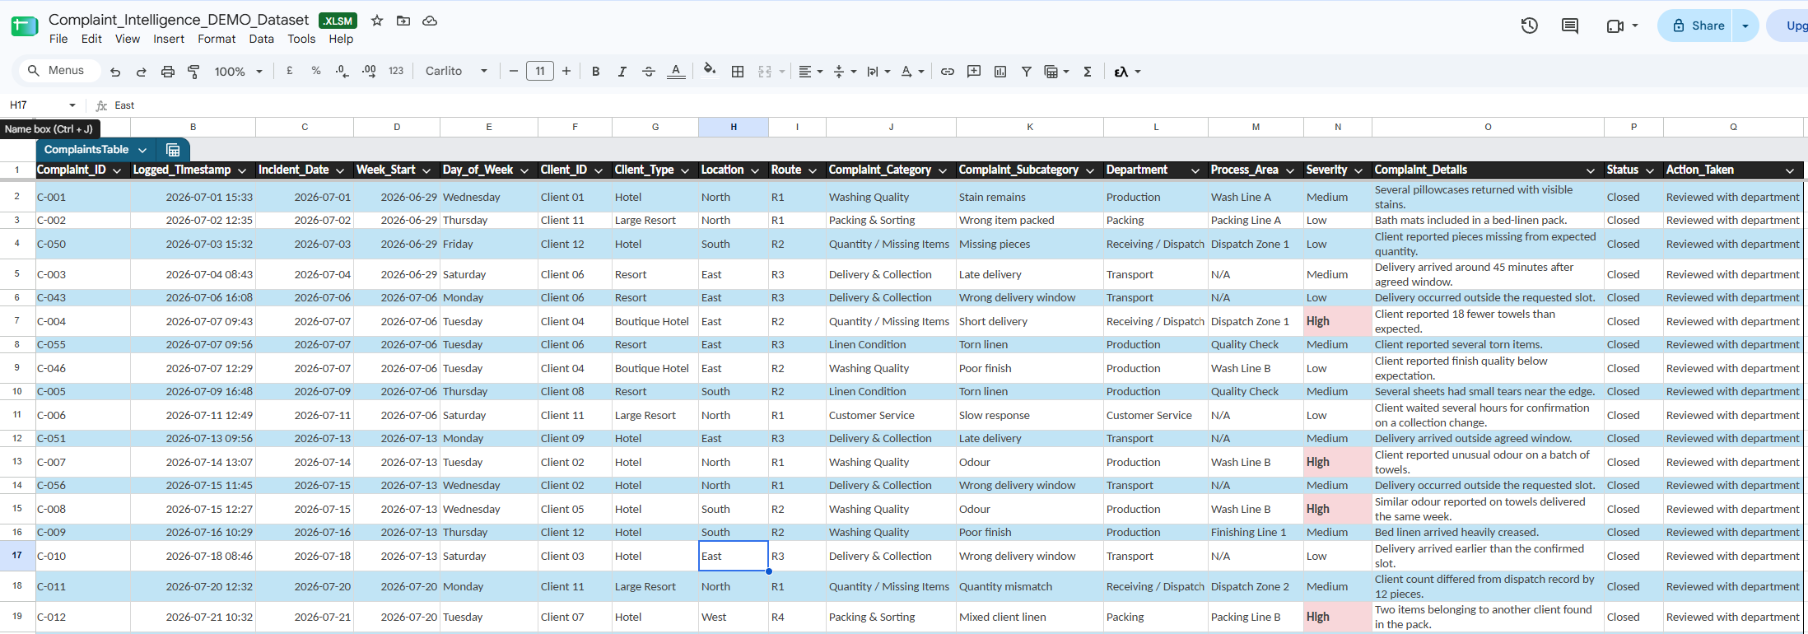This screenshot has width=1808, height=634.
Task: Open Carlito font dropdown
Action: pos(456,72)
